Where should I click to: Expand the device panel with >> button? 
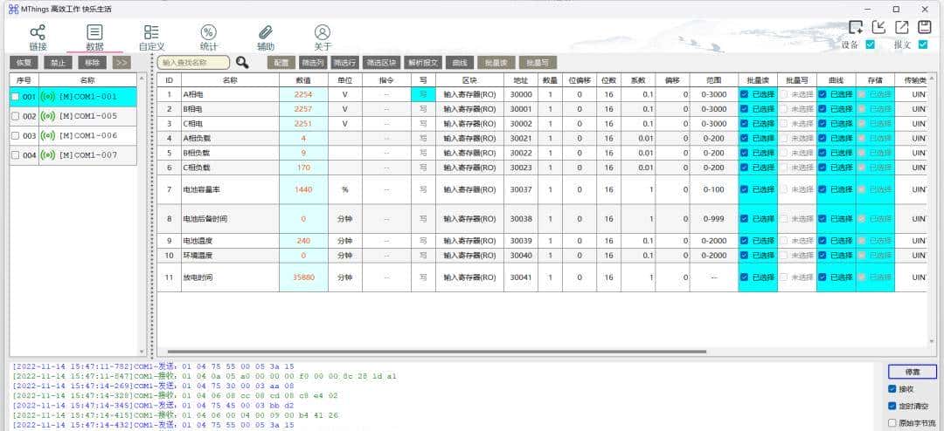point(121,63)
